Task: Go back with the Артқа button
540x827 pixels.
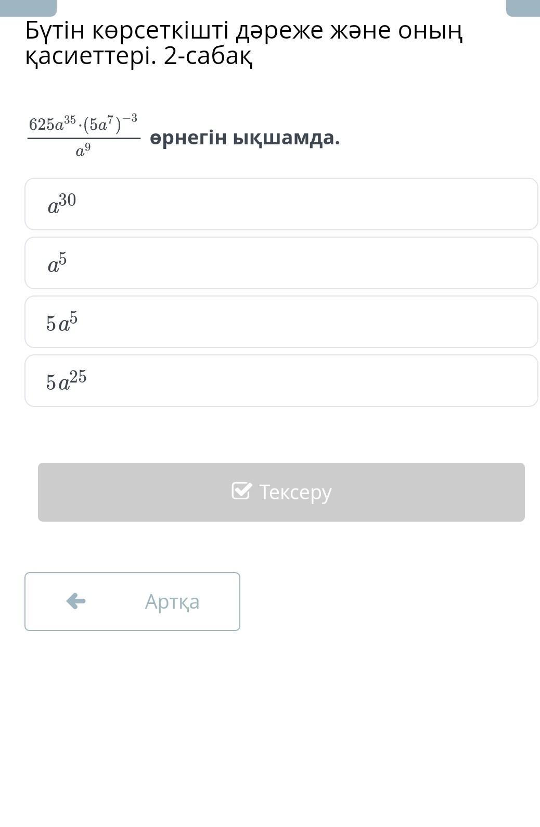Action: click(x=132, y=601)
